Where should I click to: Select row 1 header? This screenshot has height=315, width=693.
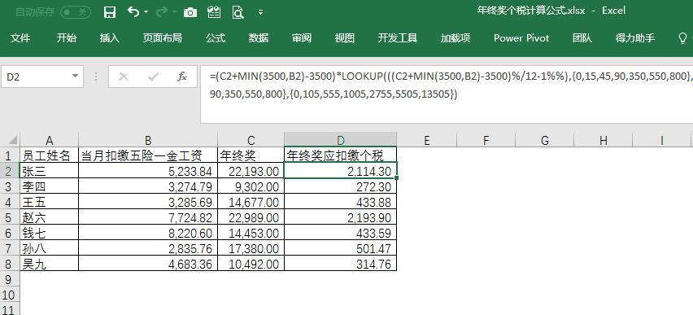pyautogui.click(x=10, y=155)
